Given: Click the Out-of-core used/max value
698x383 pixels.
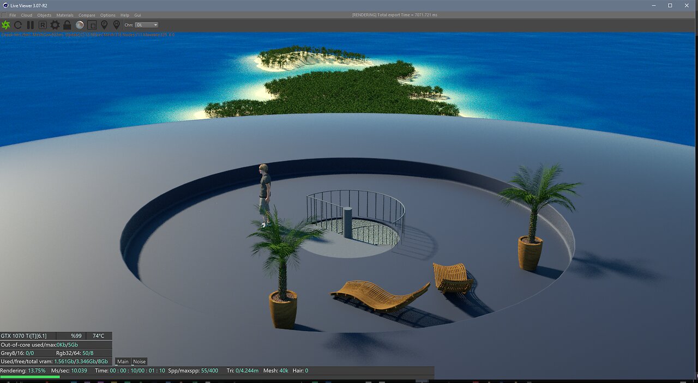Looking at the screenshot, I should [68, 345].
